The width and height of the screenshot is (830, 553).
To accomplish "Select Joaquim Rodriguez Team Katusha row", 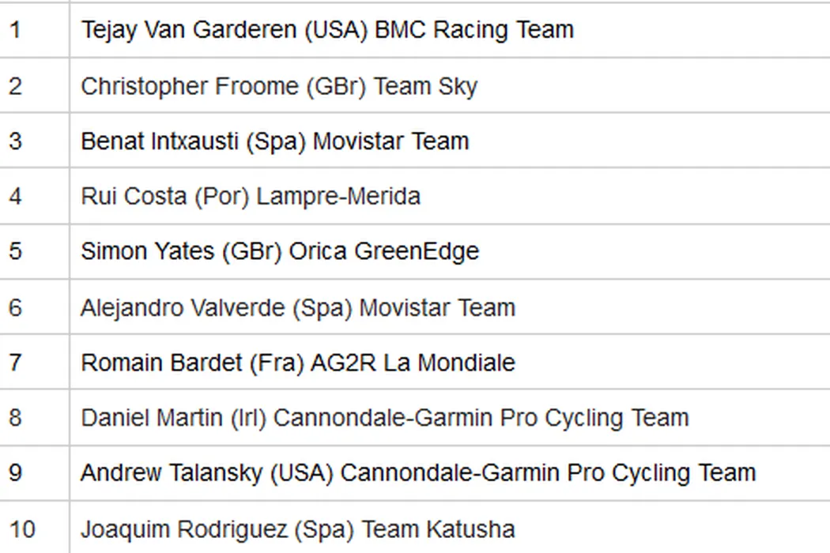I will pyautogui.click(x=298, y=529).
